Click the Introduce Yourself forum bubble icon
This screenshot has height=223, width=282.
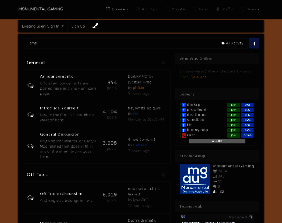coord(30,114)
